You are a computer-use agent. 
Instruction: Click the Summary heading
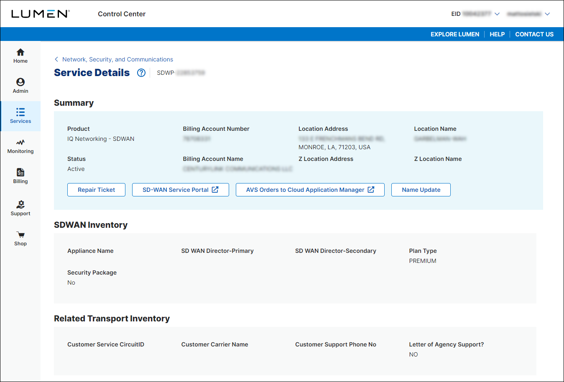[74, 103]
